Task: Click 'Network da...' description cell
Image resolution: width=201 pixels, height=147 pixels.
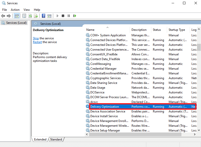Action: [x=140, y=87]
